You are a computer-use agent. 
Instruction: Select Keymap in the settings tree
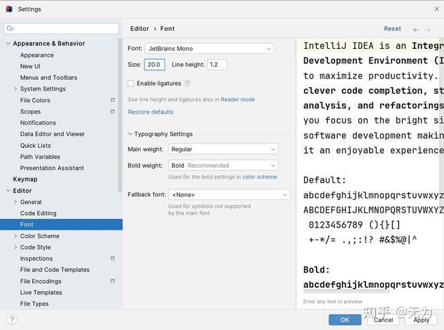pyautogui.click(x=25, y=180)
